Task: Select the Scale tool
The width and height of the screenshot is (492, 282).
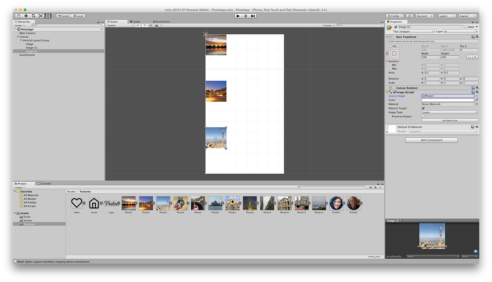Action: point(41,16)
